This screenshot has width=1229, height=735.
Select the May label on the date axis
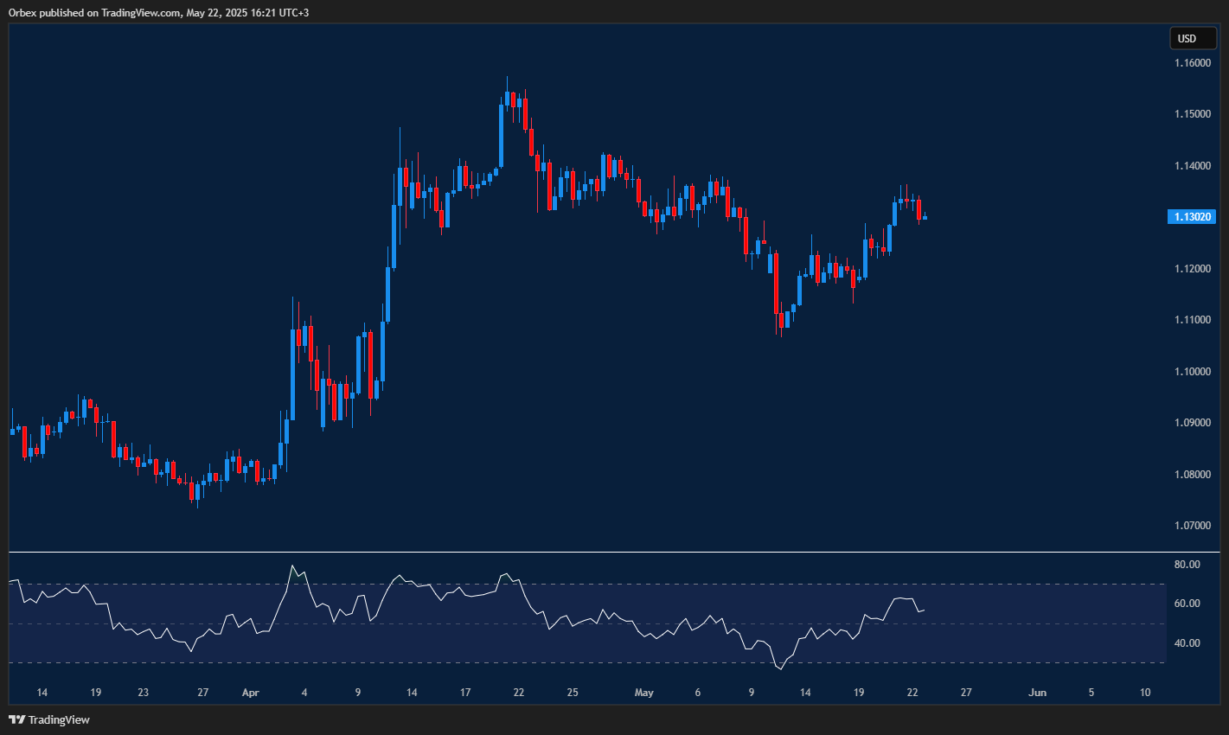[643, 693]
